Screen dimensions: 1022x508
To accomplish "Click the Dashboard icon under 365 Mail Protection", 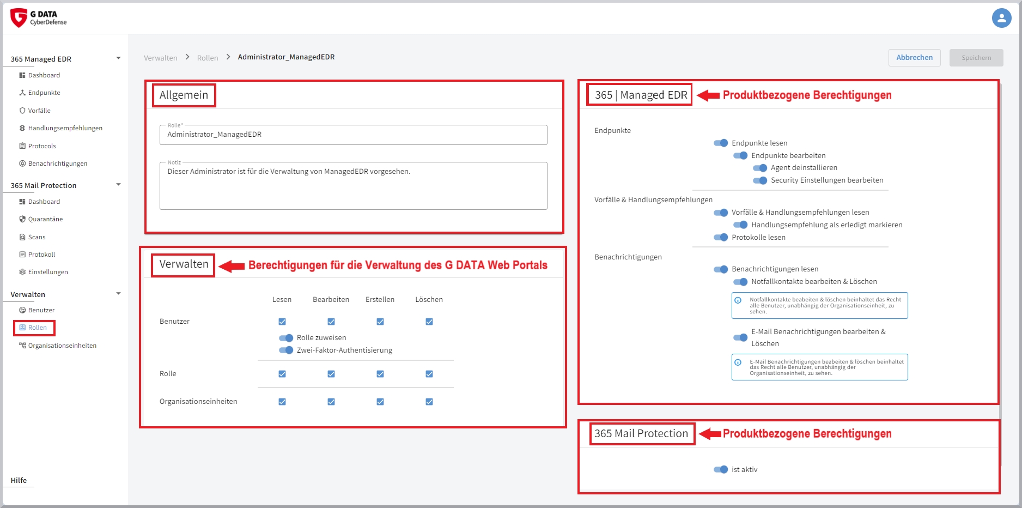I will (x=22, y=202).
